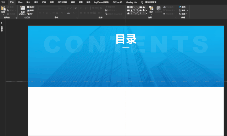
Task: Click the Increase Font Size icon
Action: pos(68,8)
